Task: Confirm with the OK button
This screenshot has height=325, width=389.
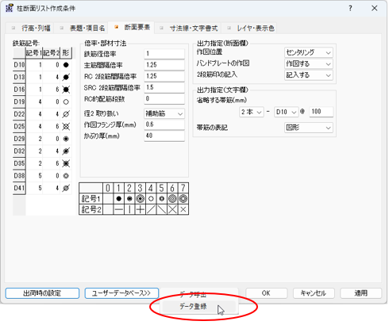Action: tap(266, 293)
